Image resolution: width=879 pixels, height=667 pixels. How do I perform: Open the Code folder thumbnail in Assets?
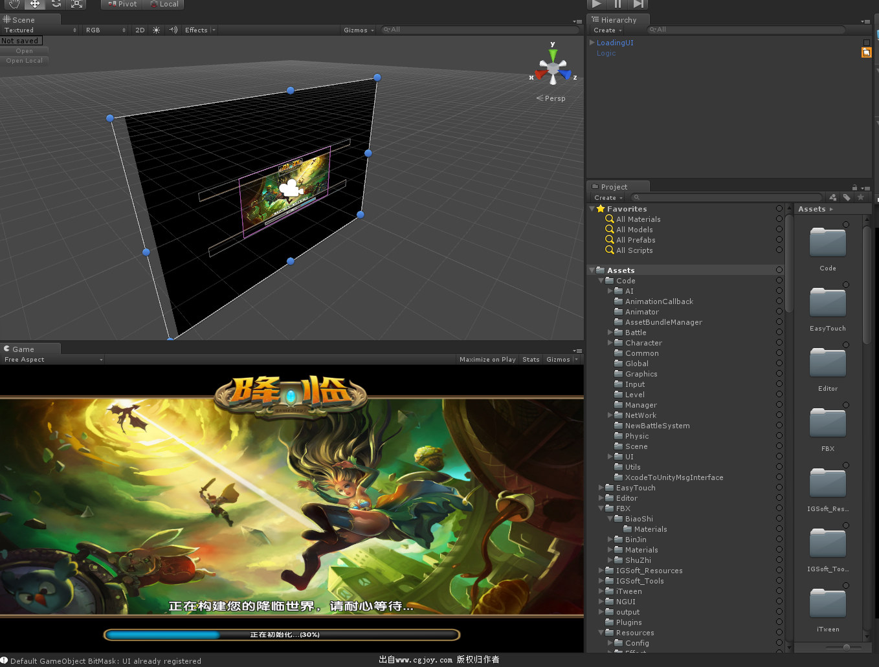[828, 242]
